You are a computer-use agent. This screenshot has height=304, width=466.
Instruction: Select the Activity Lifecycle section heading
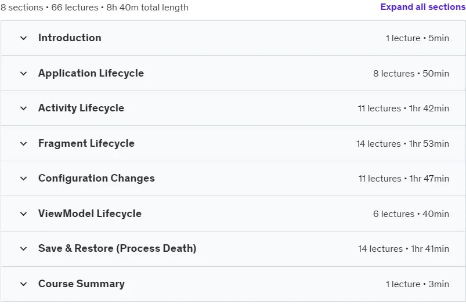pyautogui.click(x=81, y=108)
